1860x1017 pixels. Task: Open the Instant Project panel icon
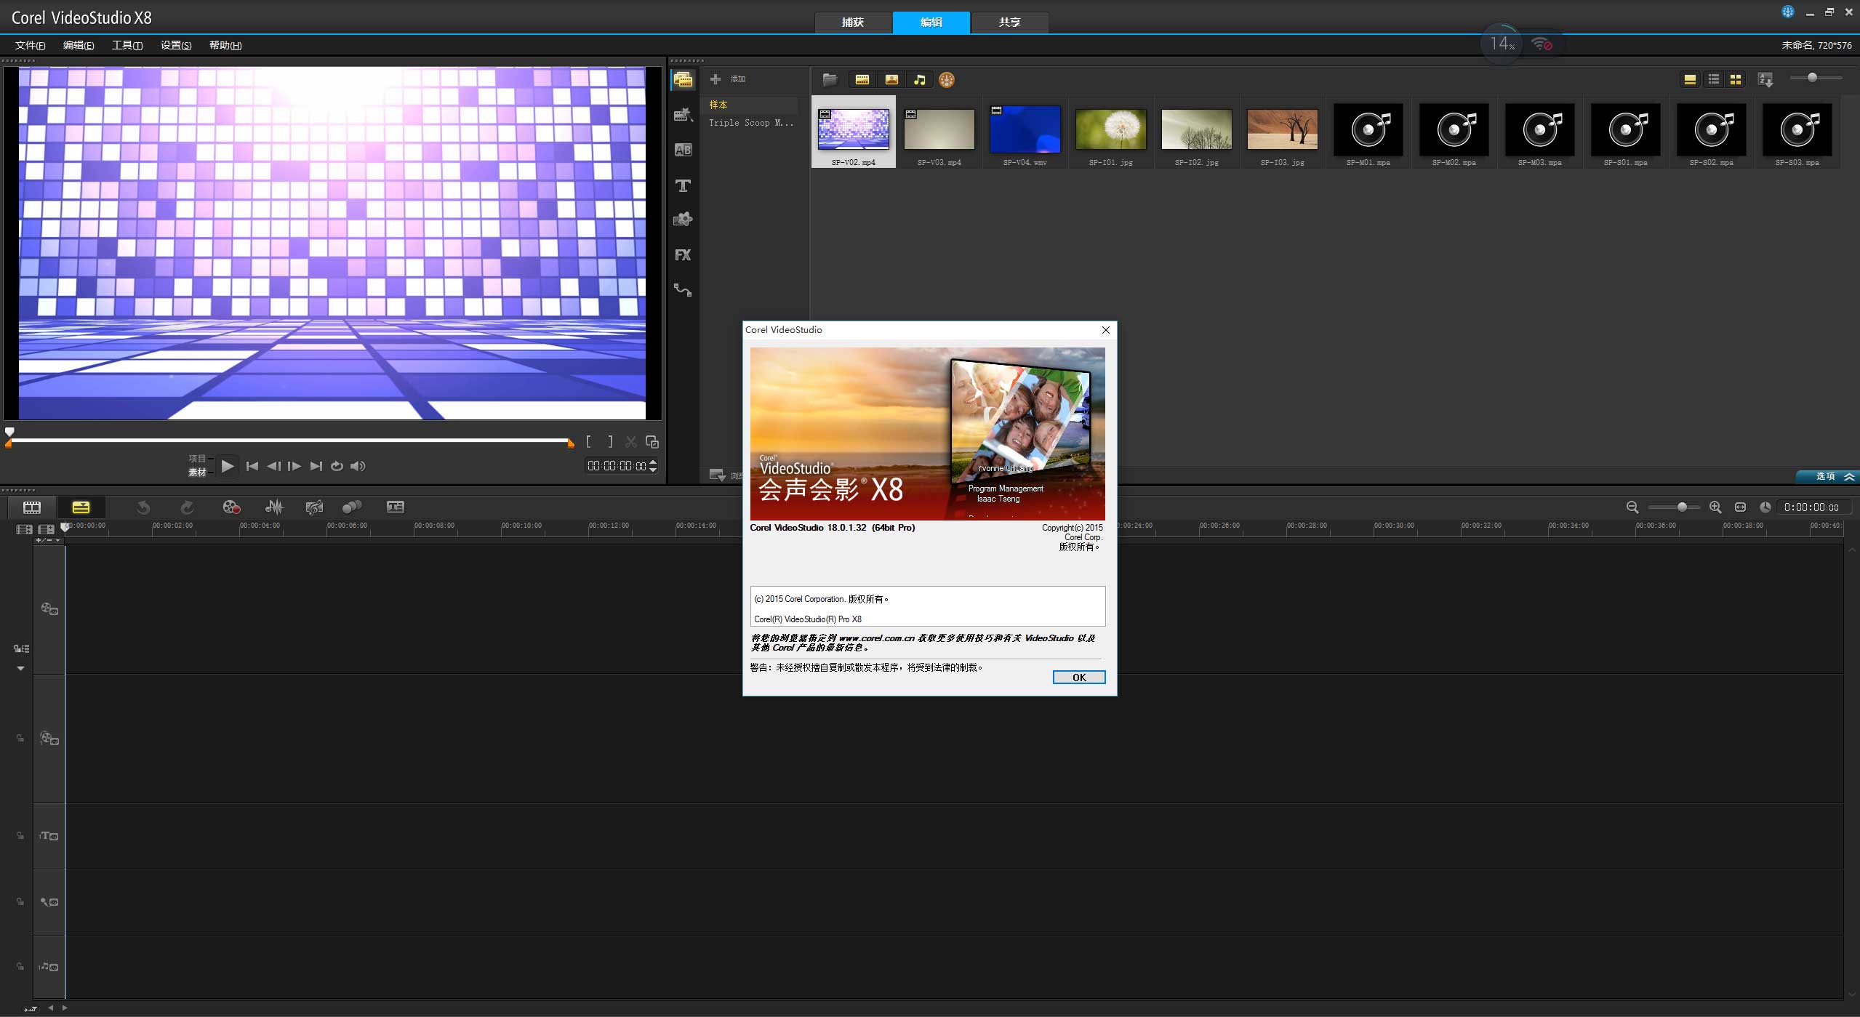(x=683, y=115)
